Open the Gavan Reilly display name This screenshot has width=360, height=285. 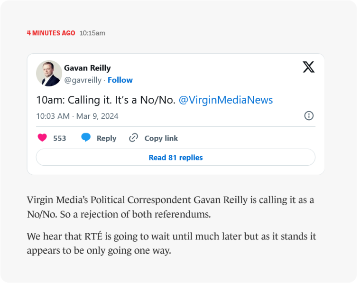87,68
